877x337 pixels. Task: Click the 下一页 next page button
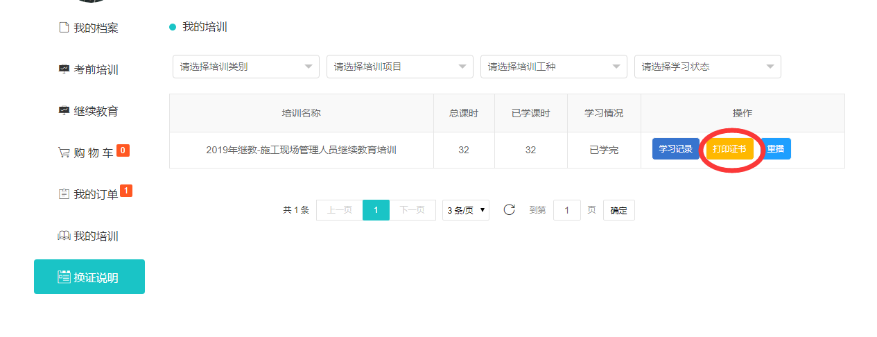pos(413,210)
